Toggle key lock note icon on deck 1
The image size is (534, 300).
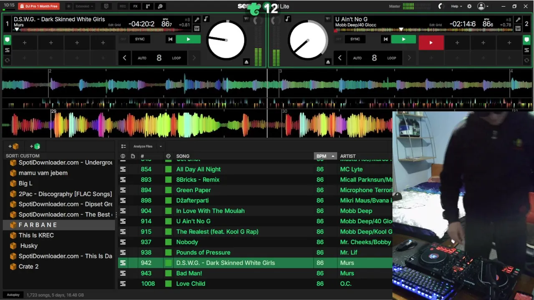point(206,19)
